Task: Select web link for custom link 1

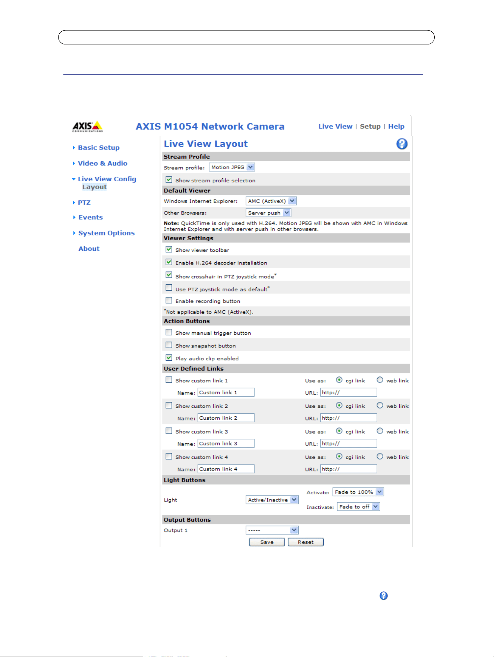Action: coord(380,380)
